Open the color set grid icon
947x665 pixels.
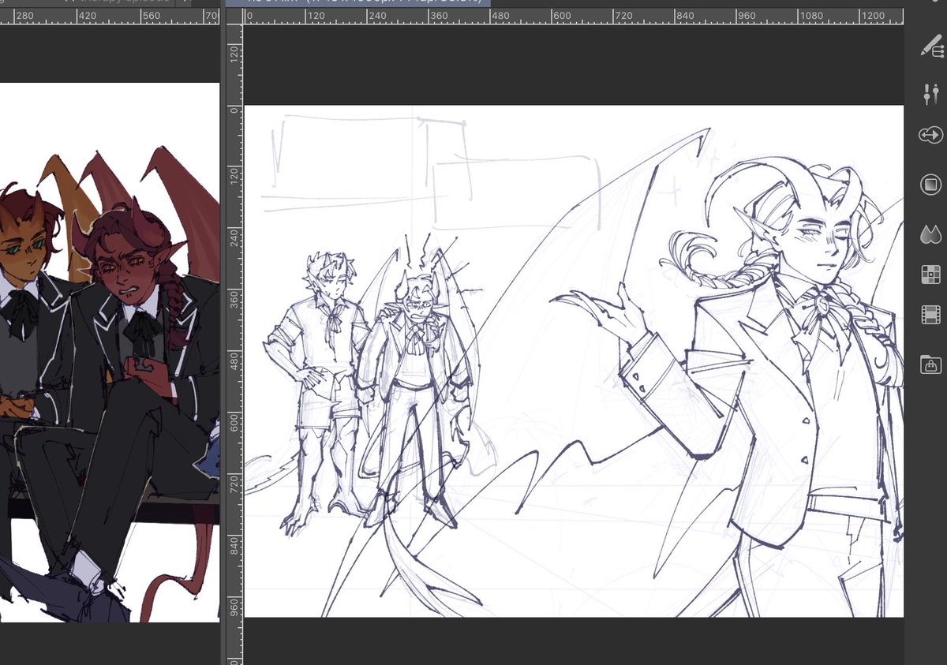[930, 275]
